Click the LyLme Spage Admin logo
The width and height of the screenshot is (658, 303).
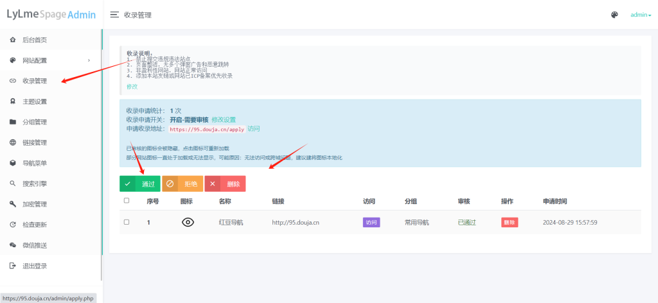click(51, 15)
